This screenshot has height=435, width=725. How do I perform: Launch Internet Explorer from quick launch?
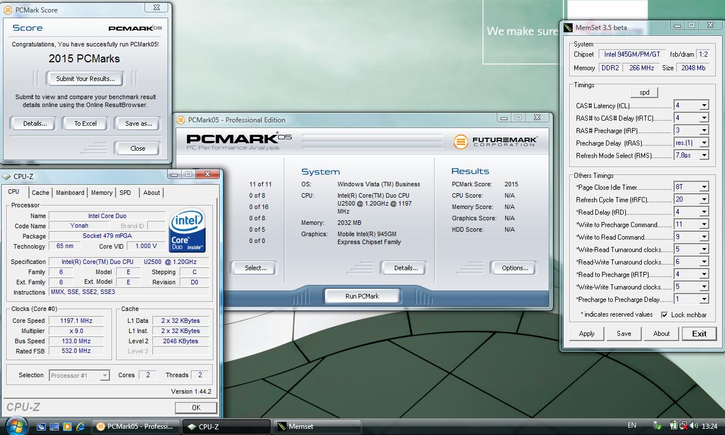click(80, 427)
